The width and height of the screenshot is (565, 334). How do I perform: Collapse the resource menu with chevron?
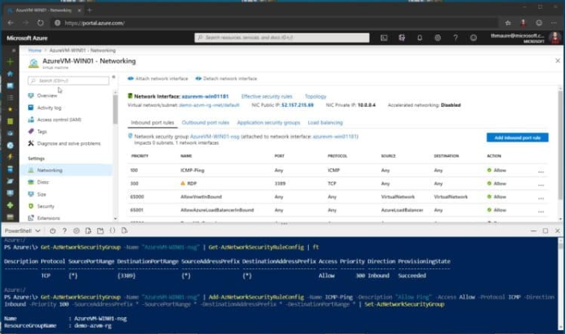pos(113,77)
